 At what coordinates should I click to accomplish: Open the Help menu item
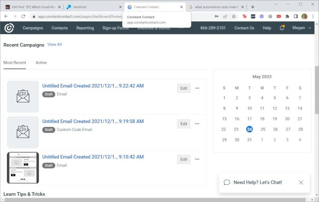point(267,28)
